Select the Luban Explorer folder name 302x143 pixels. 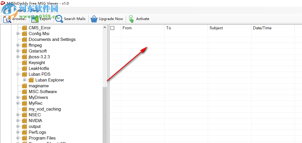point(50,80)
